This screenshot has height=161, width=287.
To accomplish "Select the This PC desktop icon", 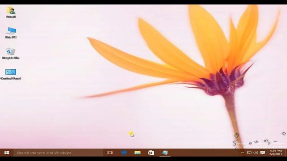I will click(x=11, y=33).
